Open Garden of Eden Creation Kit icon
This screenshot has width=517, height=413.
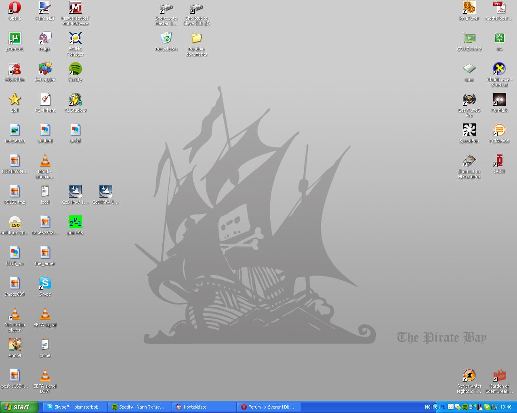[x=499, y=381]
